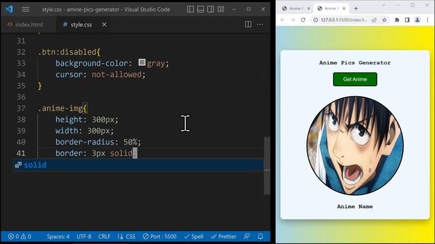
Task: Open Chrome tab search chevron
Action: (383, 5)
